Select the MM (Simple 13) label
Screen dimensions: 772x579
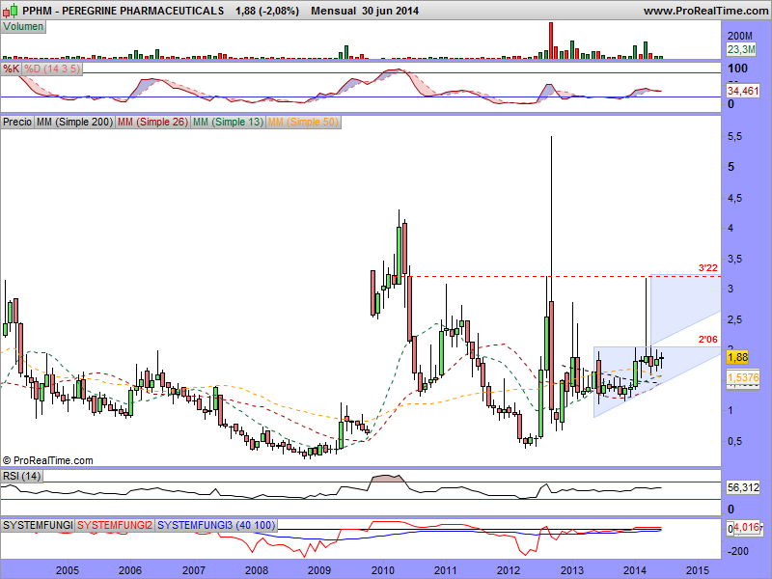[x=228, y=122]
